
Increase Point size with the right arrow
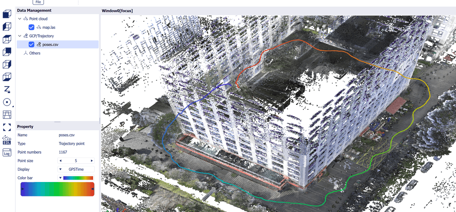click(92, 161)
